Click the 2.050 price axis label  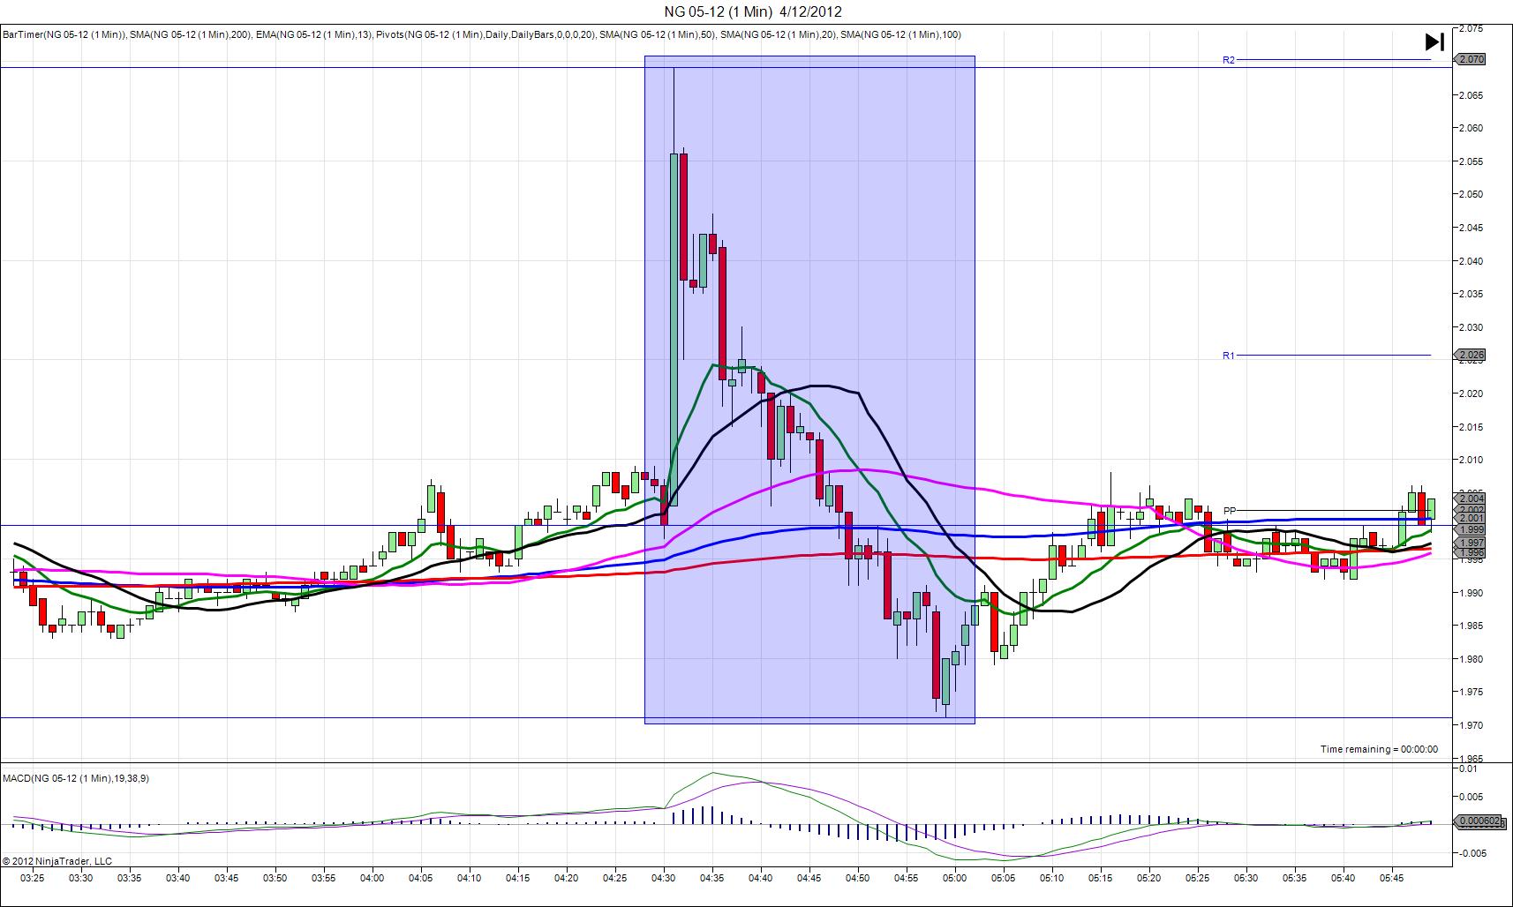1471,194
